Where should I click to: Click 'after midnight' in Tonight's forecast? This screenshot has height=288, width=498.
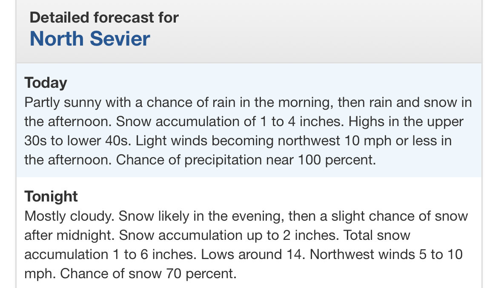(x=69, y=236)
